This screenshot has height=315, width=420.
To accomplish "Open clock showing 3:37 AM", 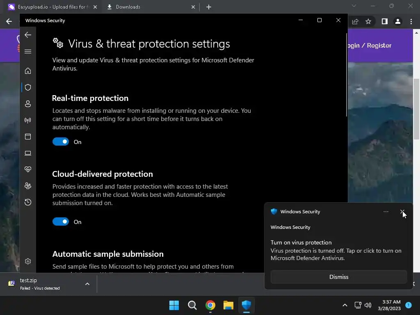I will (389, 305).
